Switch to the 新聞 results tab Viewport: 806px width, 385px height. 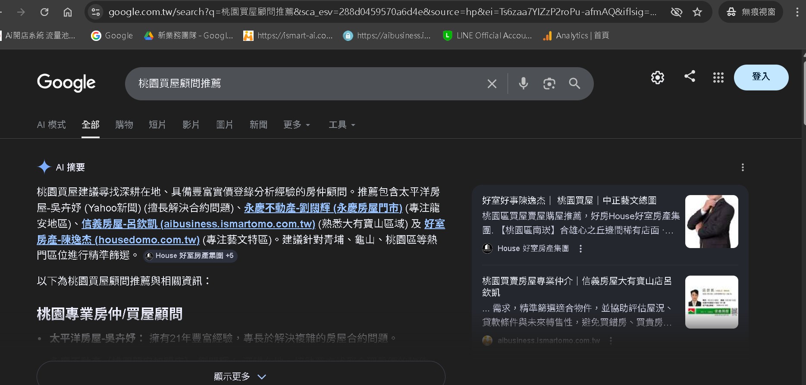coord(258,125)
